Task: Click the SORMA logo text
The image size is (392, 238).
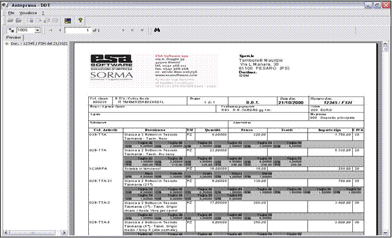Action: click(x=111, y=75)
